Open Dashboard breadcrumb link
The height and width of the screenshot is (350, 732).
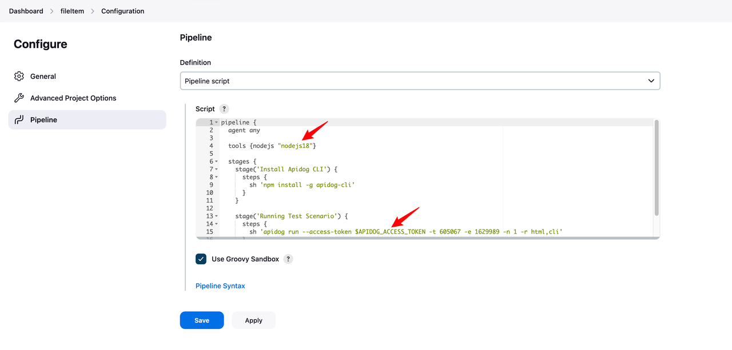(26, 11)
